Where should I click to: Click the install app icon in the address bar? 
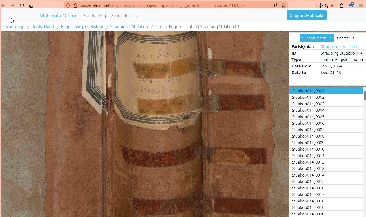coord(276,5)
